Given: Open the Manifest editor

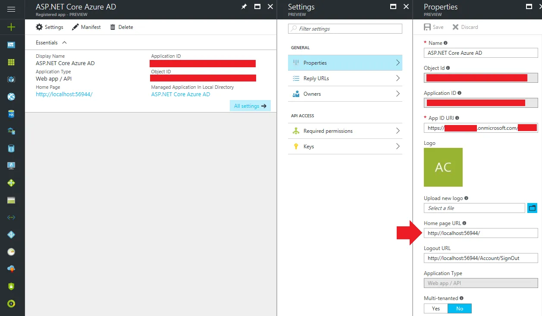Looking at the screenshot, I should point(86,27).
